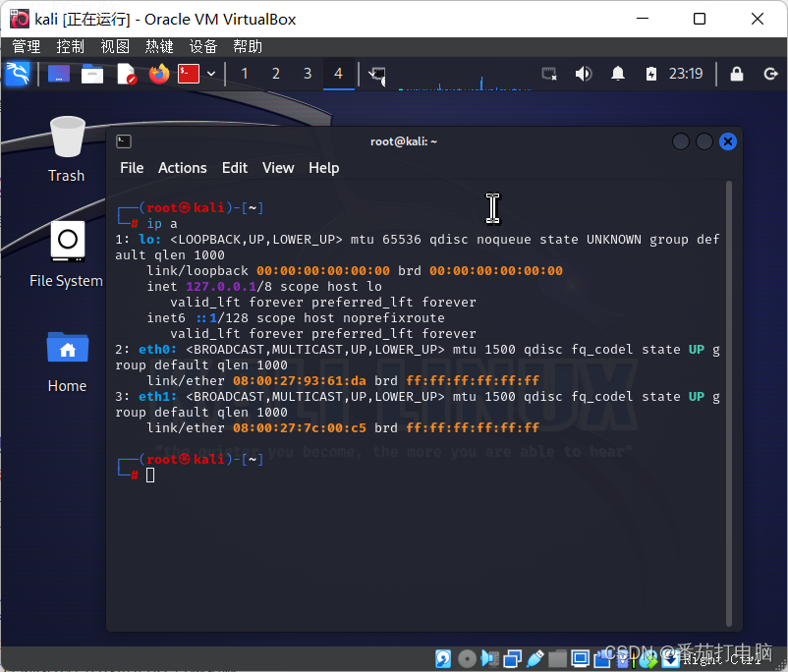The width and height of the screenshot is (788, 672).
Task: Click the 23:19 clock
Action: (686, 74)
